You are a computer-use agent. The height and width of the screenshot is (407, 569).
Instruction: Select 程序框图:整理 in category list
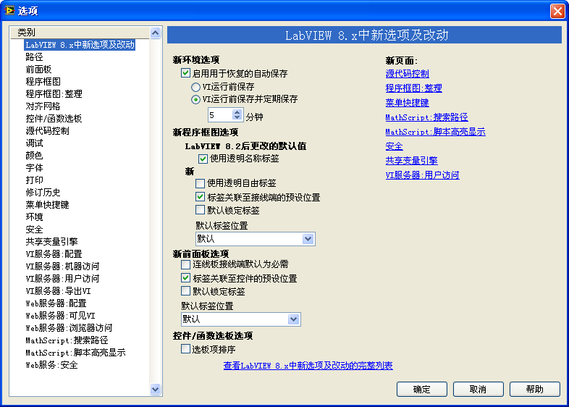tap(54, 94)
